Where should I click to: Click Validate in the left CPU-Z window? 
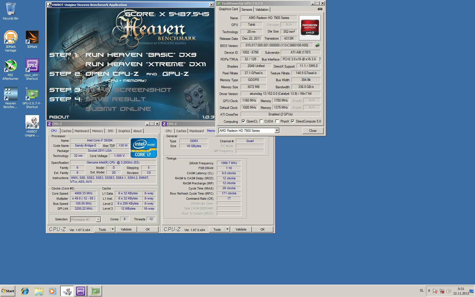click(x=126, y=229)
